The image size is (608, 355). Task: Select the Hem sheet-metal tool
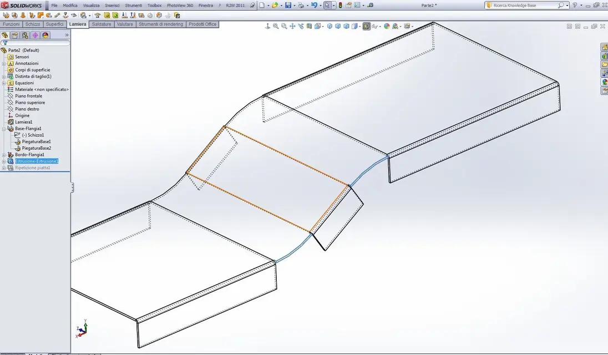(49, 16)
